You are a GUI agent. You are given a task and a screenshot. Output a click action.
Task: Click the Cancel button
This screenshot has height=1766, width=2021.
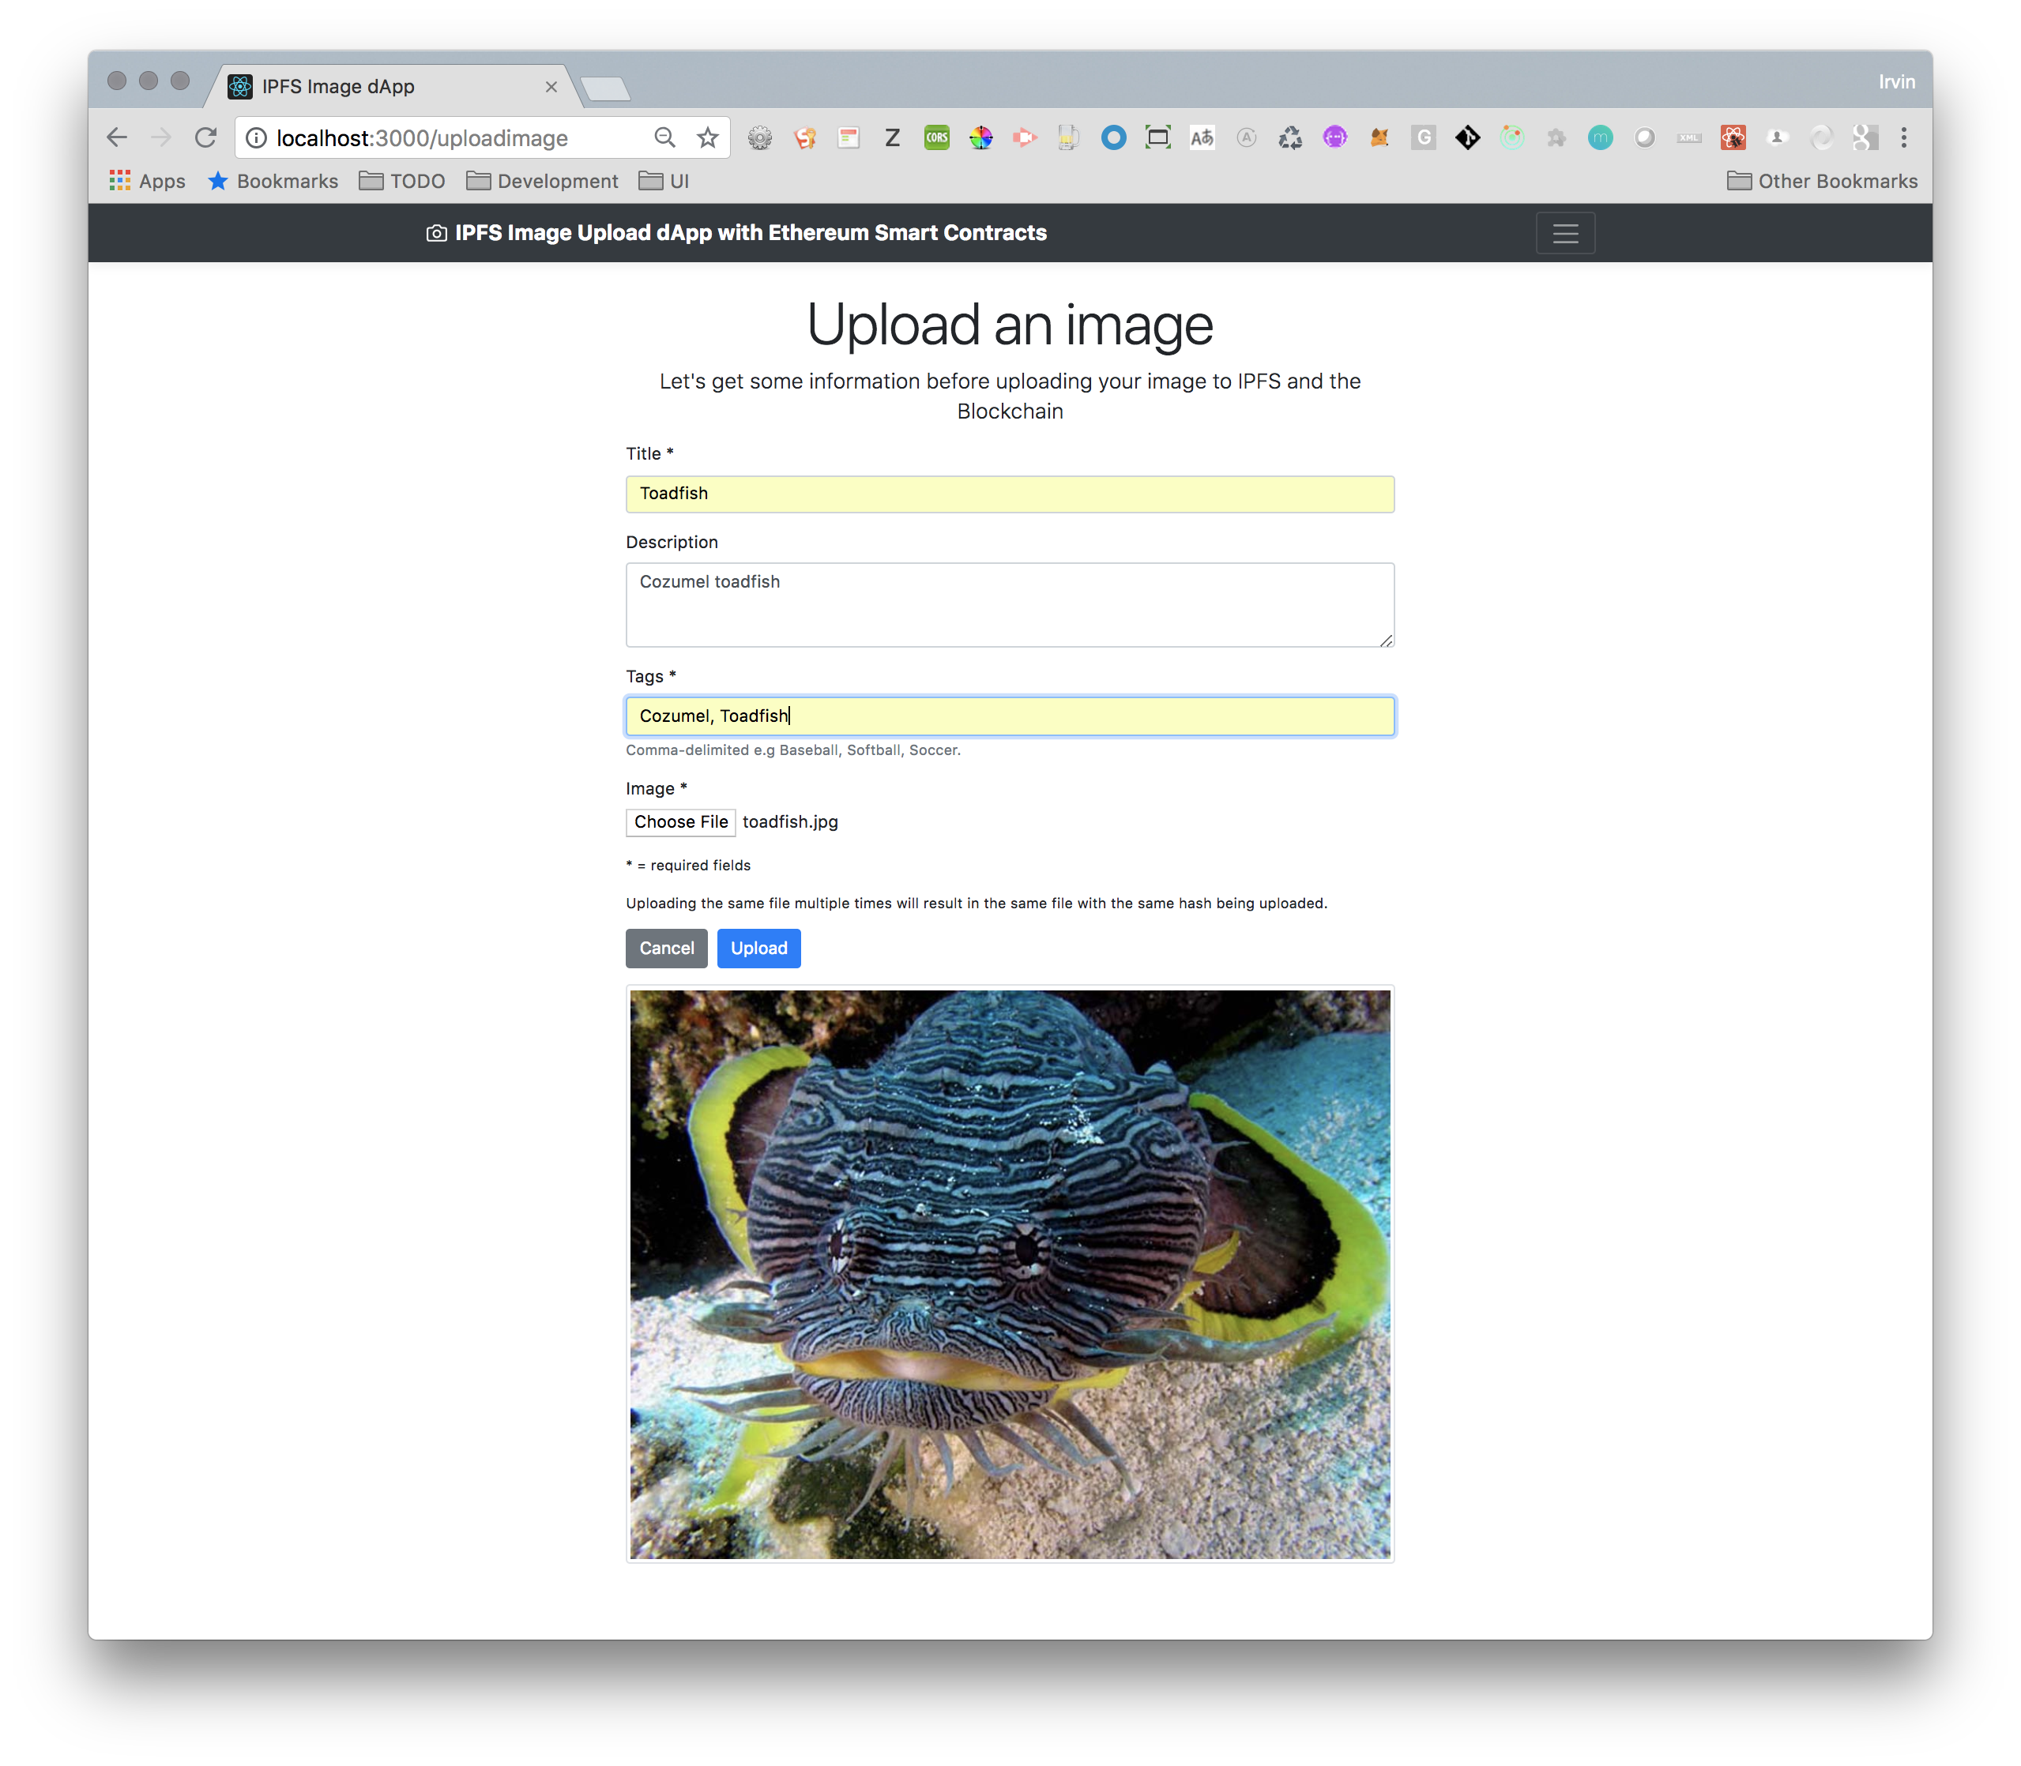pos(665,948)
